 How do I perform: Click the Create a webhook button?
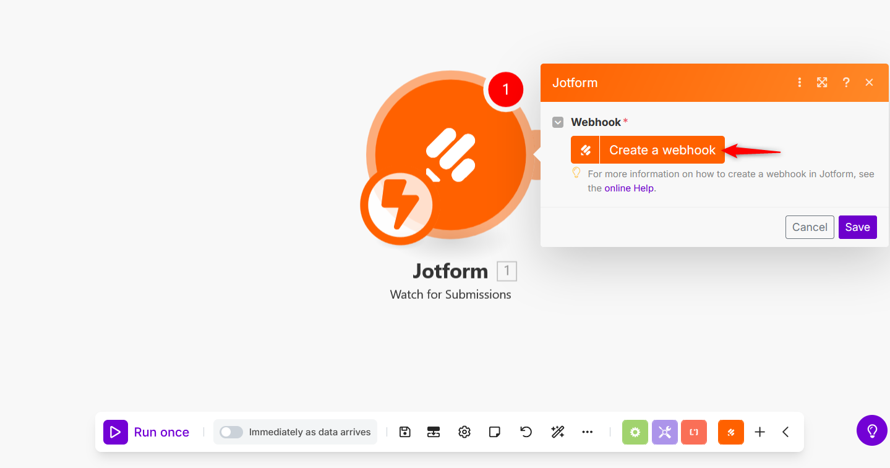click(x=648, y=150)
